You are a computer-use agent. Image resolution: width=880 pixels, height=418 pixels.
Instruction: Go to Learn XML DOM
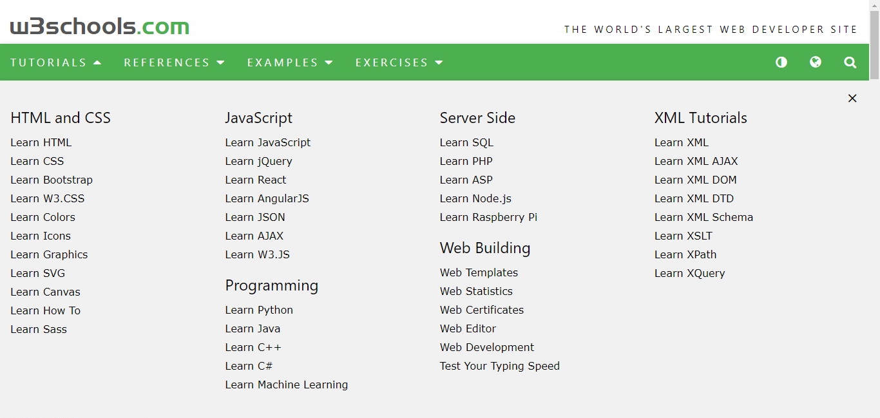point(696,180)
